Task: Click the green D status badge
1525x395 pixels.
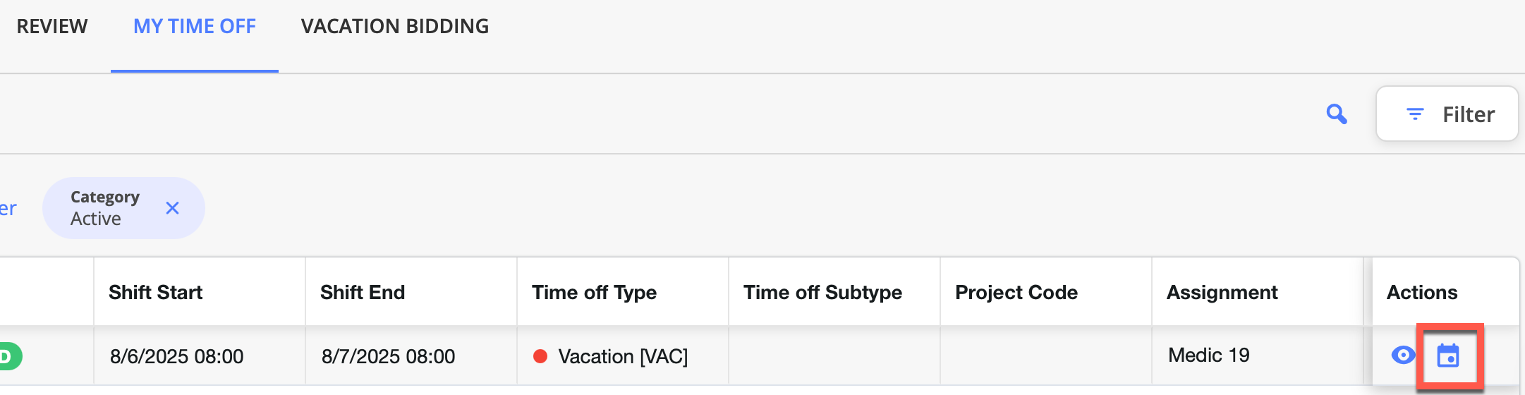Action: coord(10,356)
